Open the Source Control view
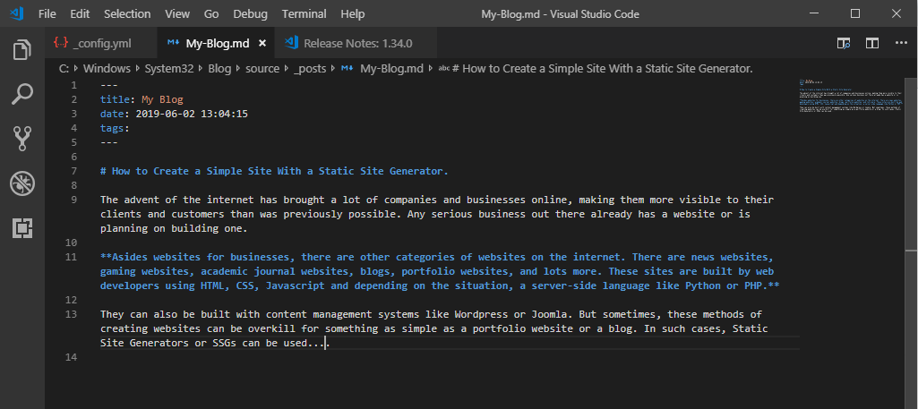 [x=22, y=139]
